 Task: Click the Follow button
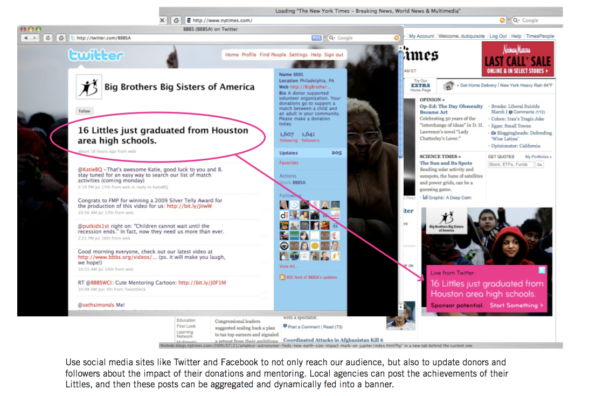[x=85, y=111]
